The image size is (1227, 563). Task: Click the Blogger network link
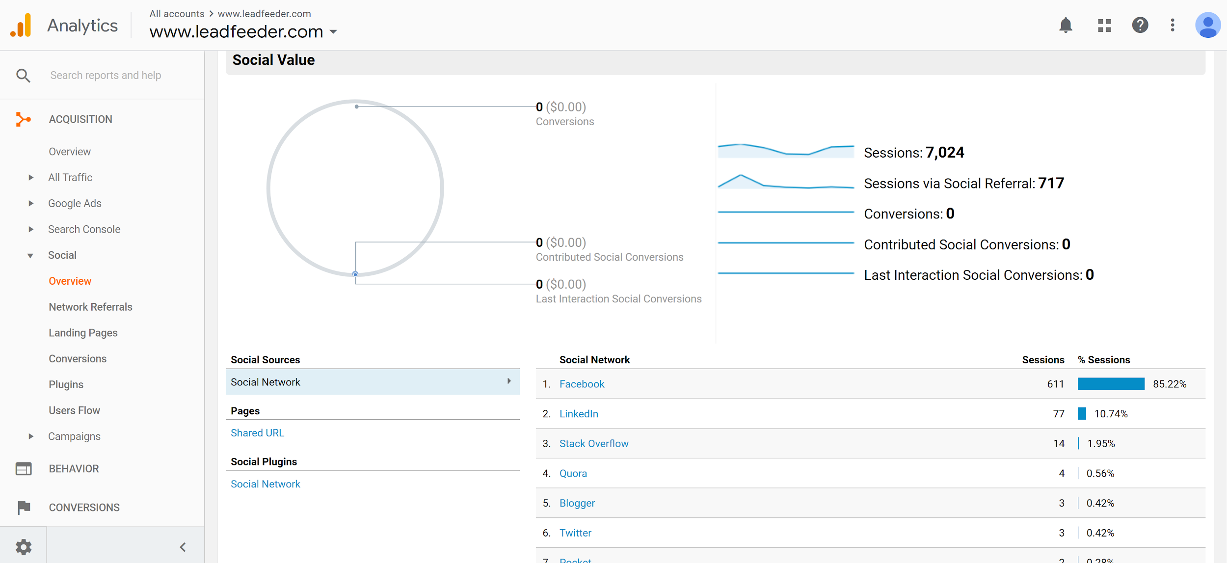point(577,503)
